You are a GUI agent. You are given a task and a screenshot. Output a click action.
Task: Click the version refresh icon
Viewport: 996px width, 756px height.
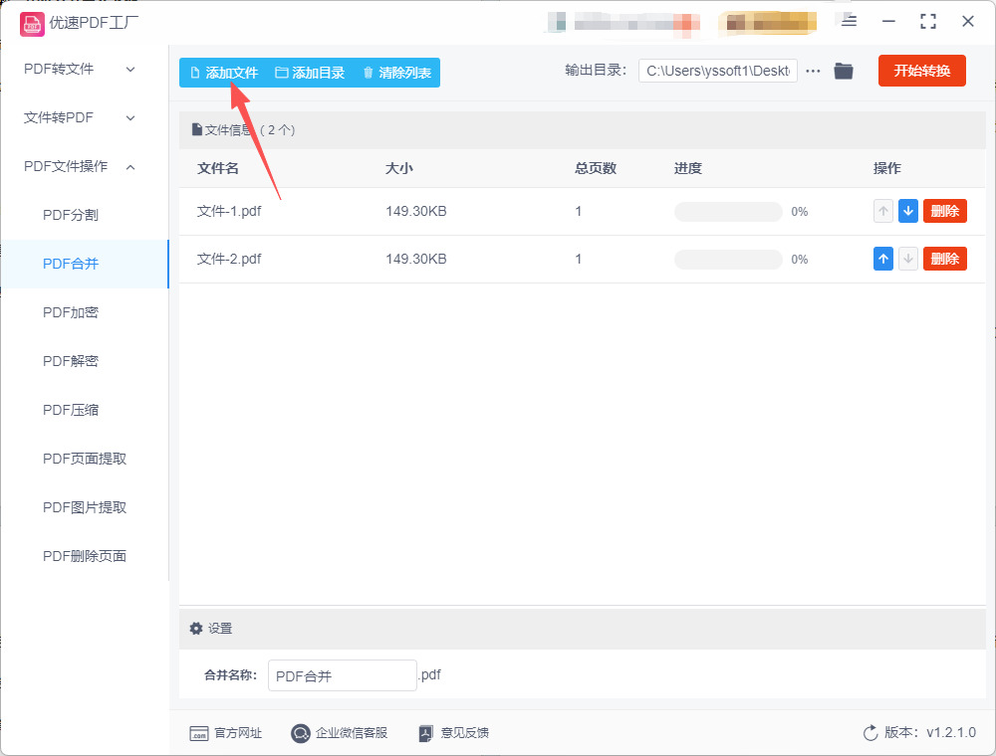871,733
